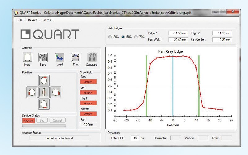Click the Right xray field empty indicator
This screenshot has height=155, width=248.
(88, 103)
